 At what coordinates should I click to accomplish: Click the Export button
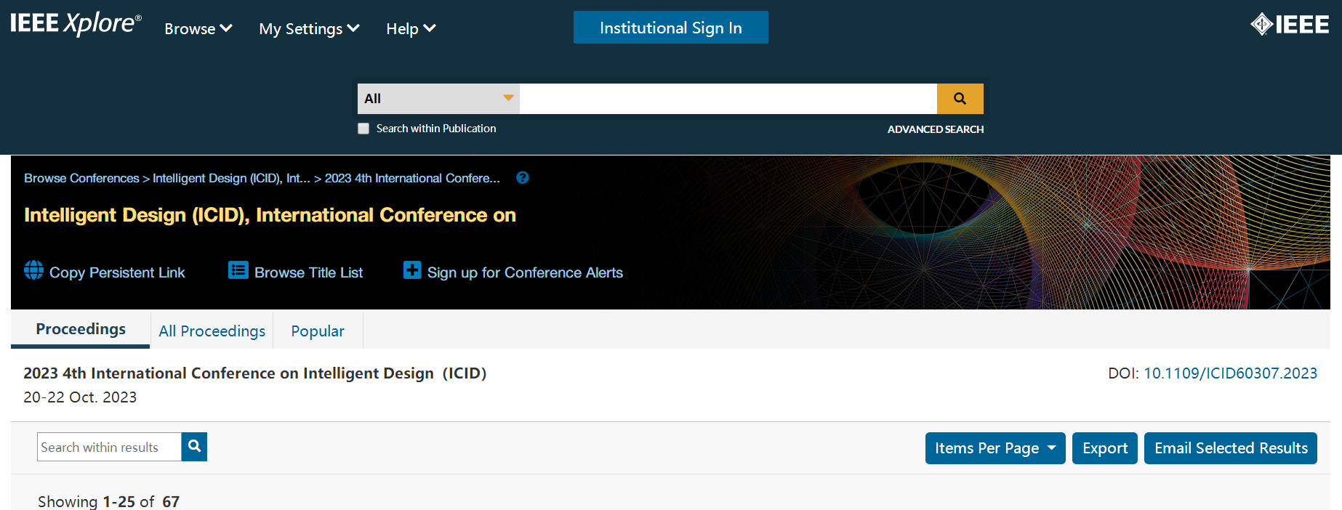[x=1105, y=448]
